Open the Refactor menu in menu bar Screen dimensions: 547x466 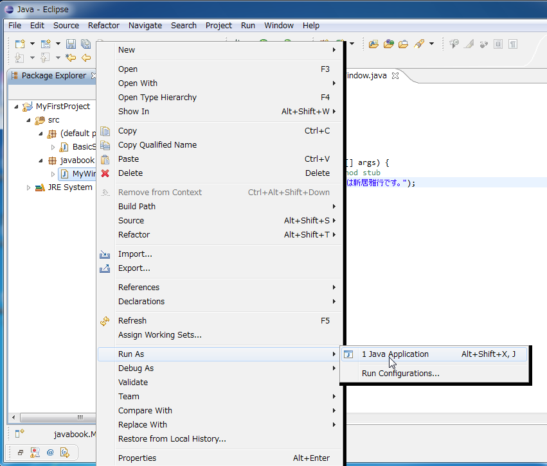click(103, 26)
